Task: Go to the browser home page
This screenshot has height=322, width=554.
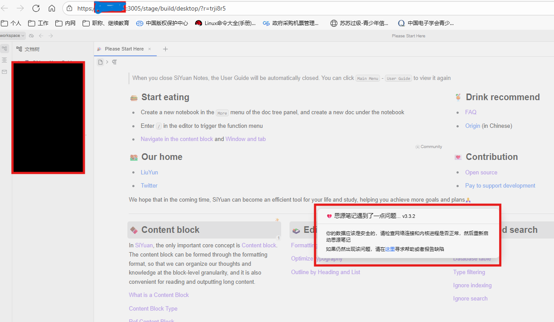Action: click(52, 8)
